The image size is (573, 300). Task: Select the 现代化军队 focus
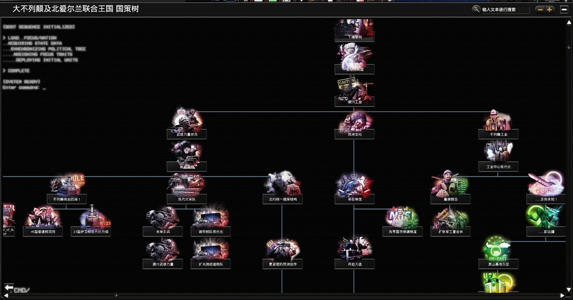[187, 189]
